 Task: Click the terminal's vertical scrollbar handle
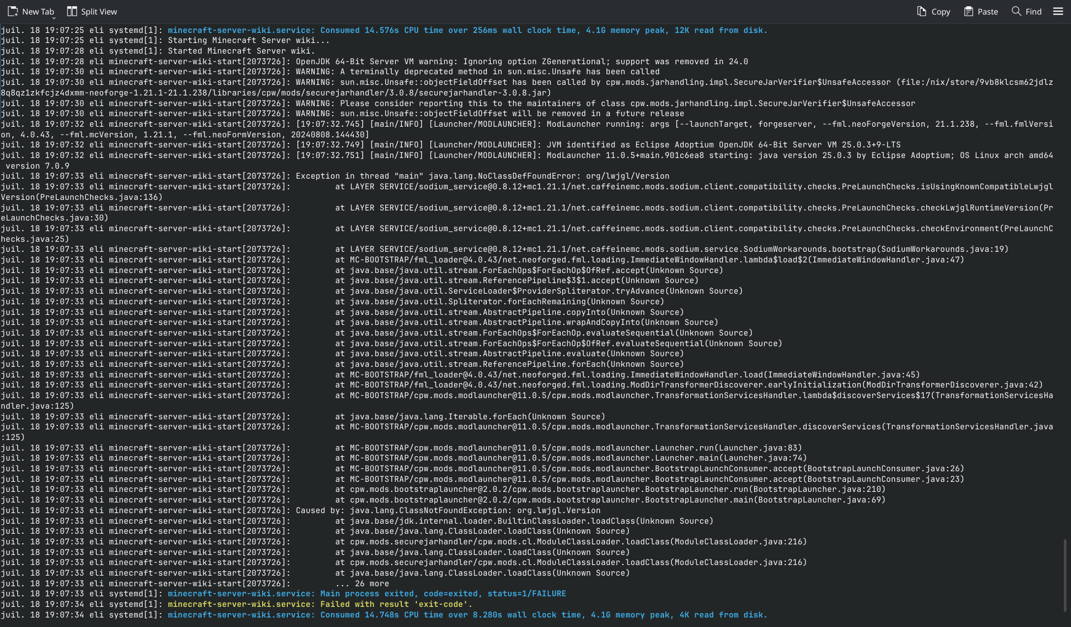1065,575
